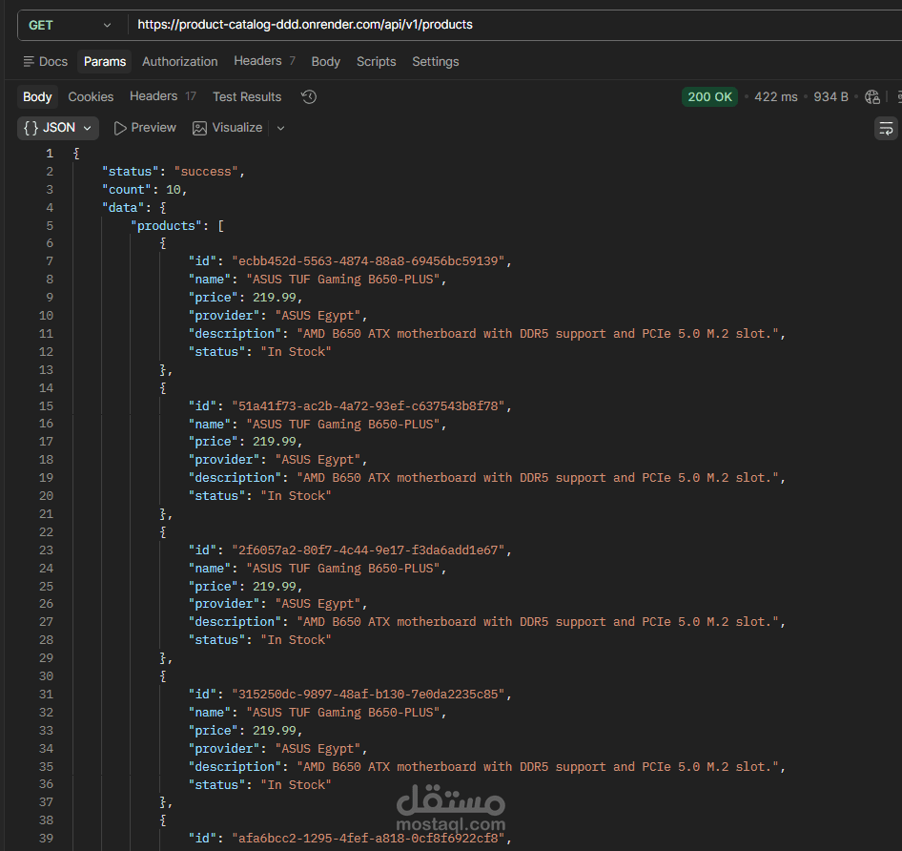Click the description text on line 19

click(538, 478)
